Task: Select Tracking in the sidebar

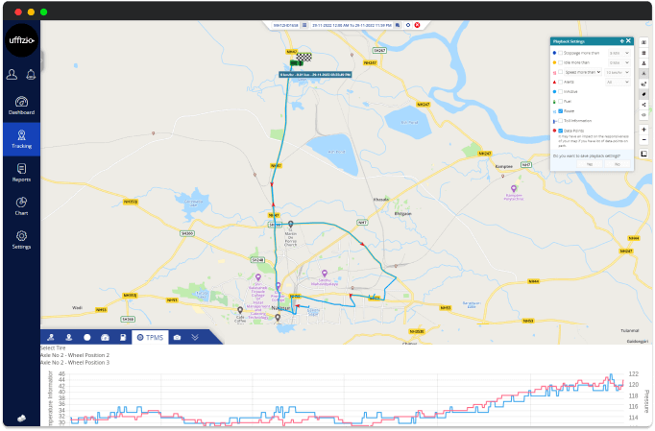Action: tap(21, 139)
